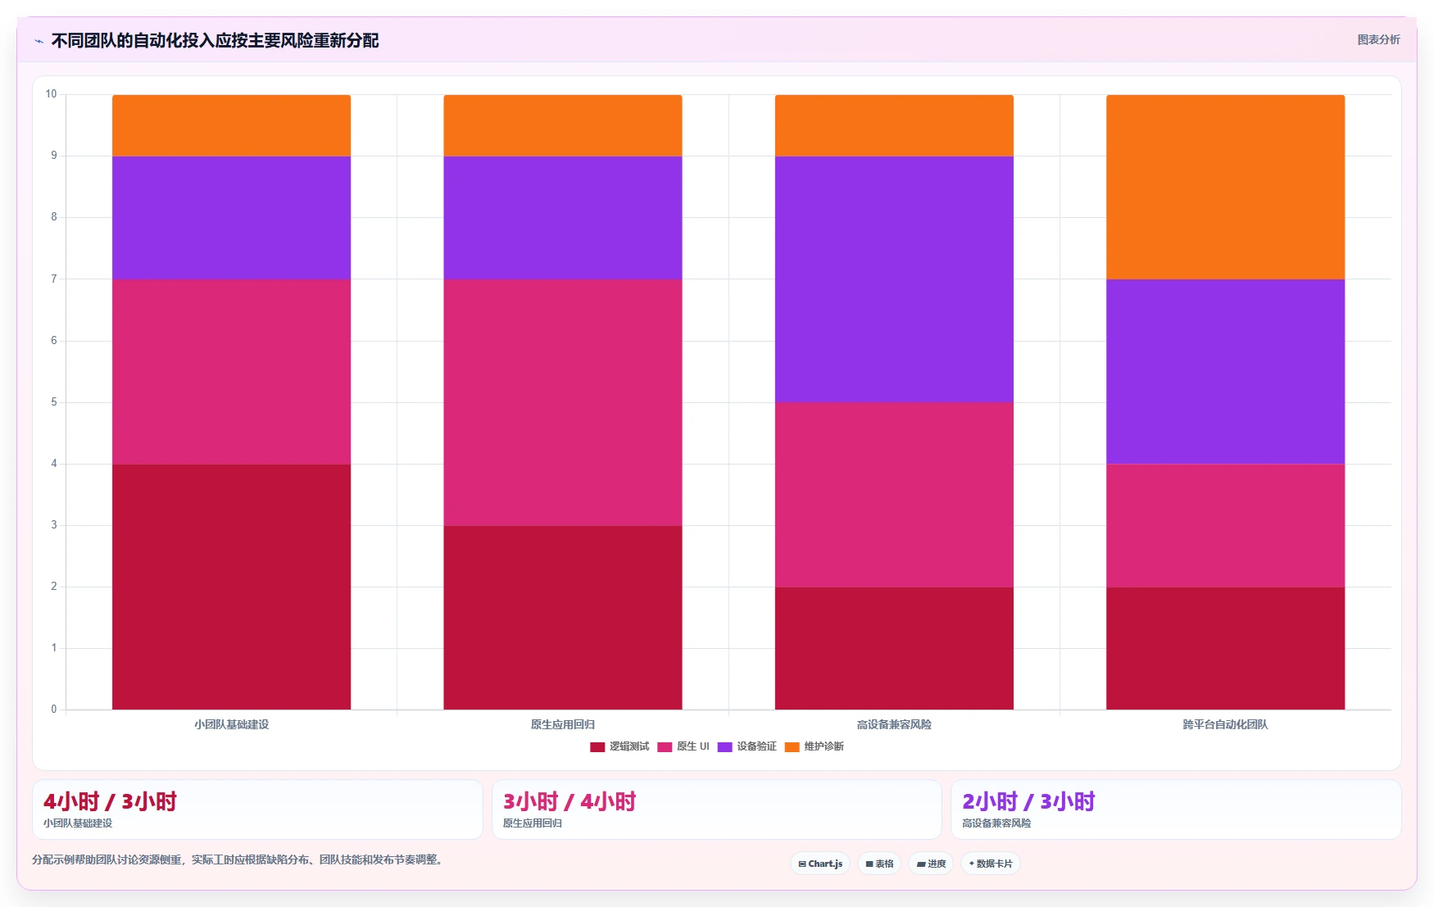Select the 3小时 / 4小时 stat card
The width and height of the screenshot is (1434, 907).
717,809
